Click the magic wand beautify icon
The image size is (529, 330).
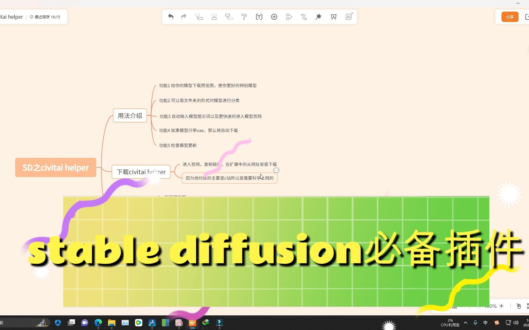pyautogui.click(x=318, y=17)
